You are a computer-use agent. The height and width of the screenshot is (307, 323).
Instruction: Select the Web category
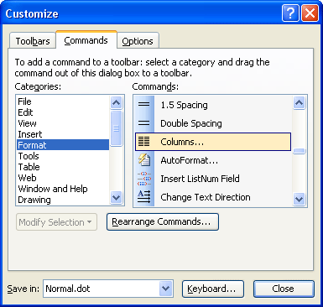coord(63,178)
